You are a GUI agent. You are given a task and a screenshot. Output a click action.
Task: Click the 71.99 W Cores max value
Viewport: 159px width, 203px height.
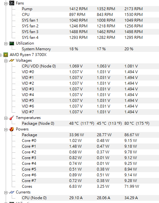point(132,186)
